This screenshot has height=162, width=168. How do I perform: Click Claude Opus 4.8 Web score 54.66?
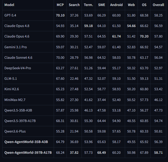(131, 26)
